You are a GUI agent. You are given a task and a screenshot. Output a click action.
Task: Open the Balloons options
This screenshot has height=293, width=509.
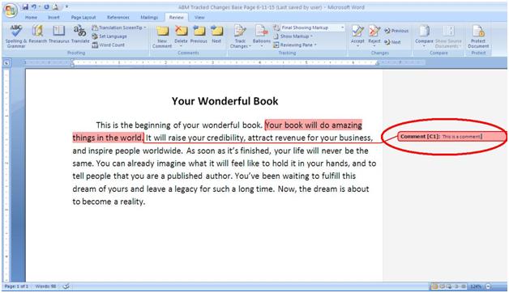261,36
